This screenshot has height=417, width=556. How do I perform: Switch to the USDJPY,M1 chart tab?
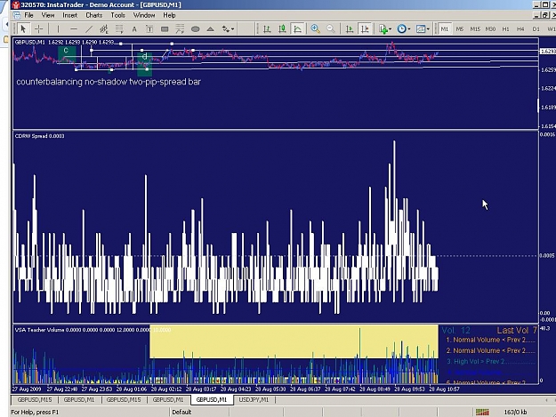(x=254, y=399)
